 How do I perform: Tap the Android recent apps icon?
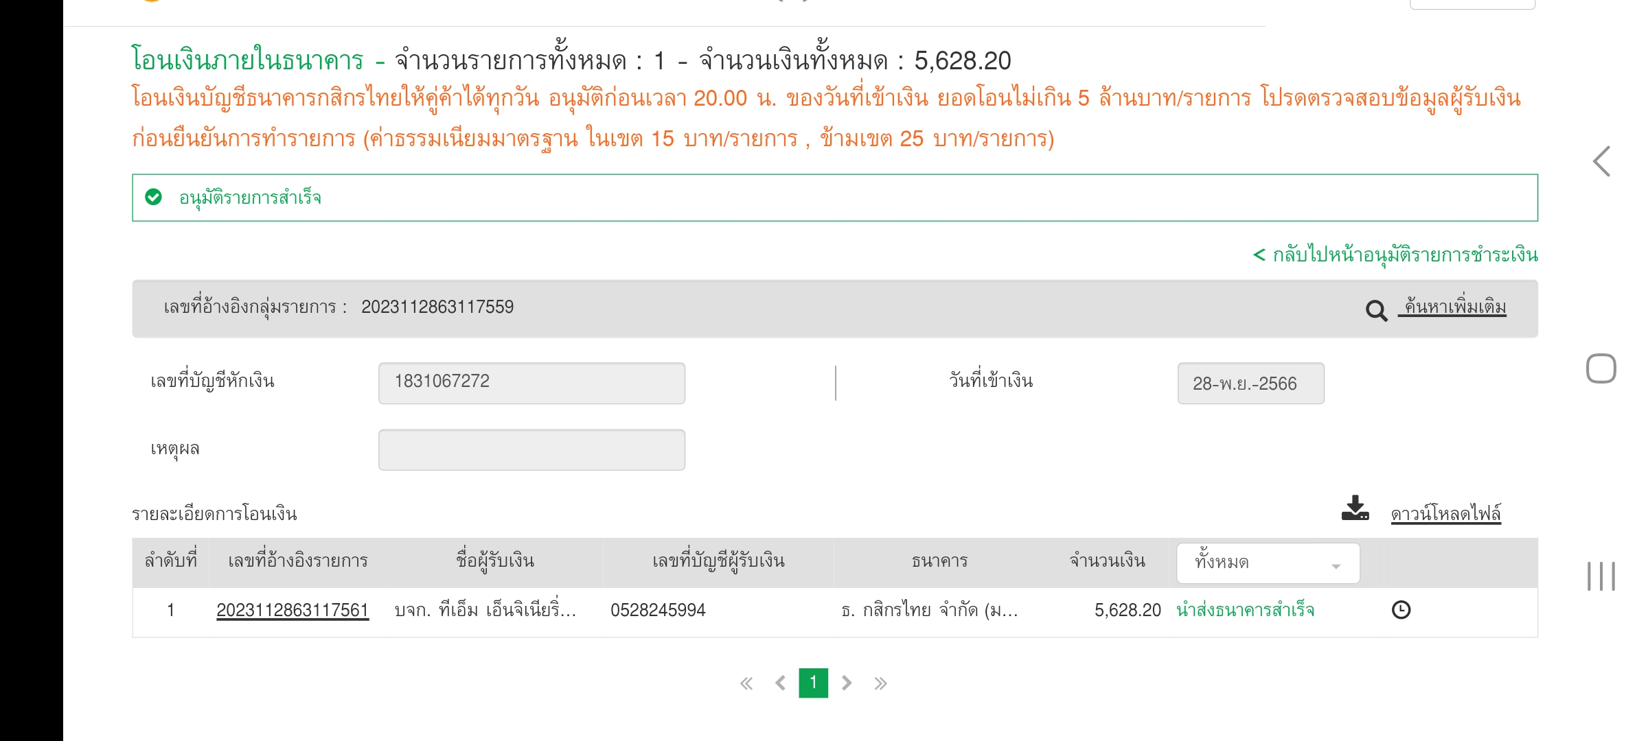(x=1601, y=576)
